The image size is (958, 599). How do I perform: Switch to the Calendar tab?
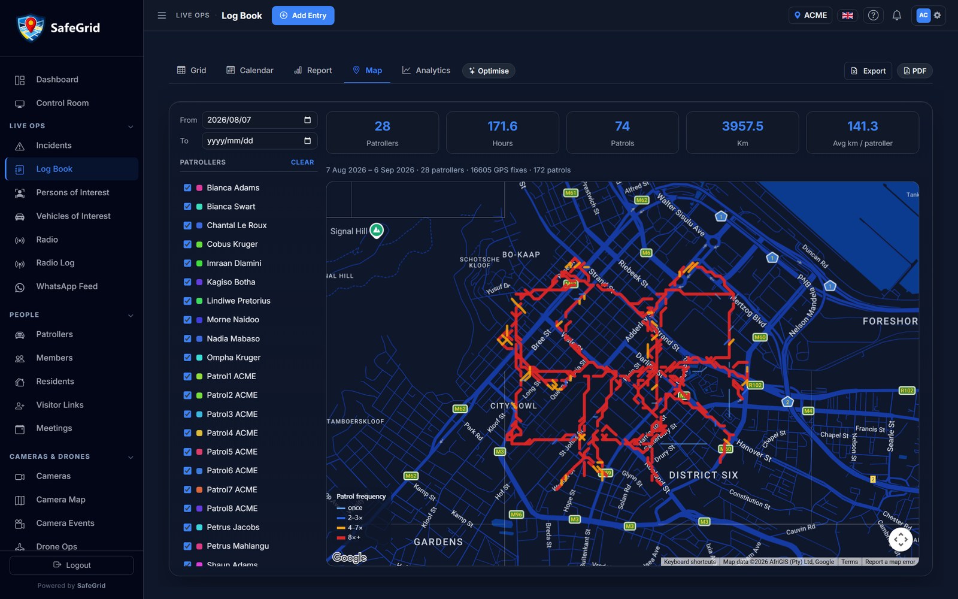[250, 70]
